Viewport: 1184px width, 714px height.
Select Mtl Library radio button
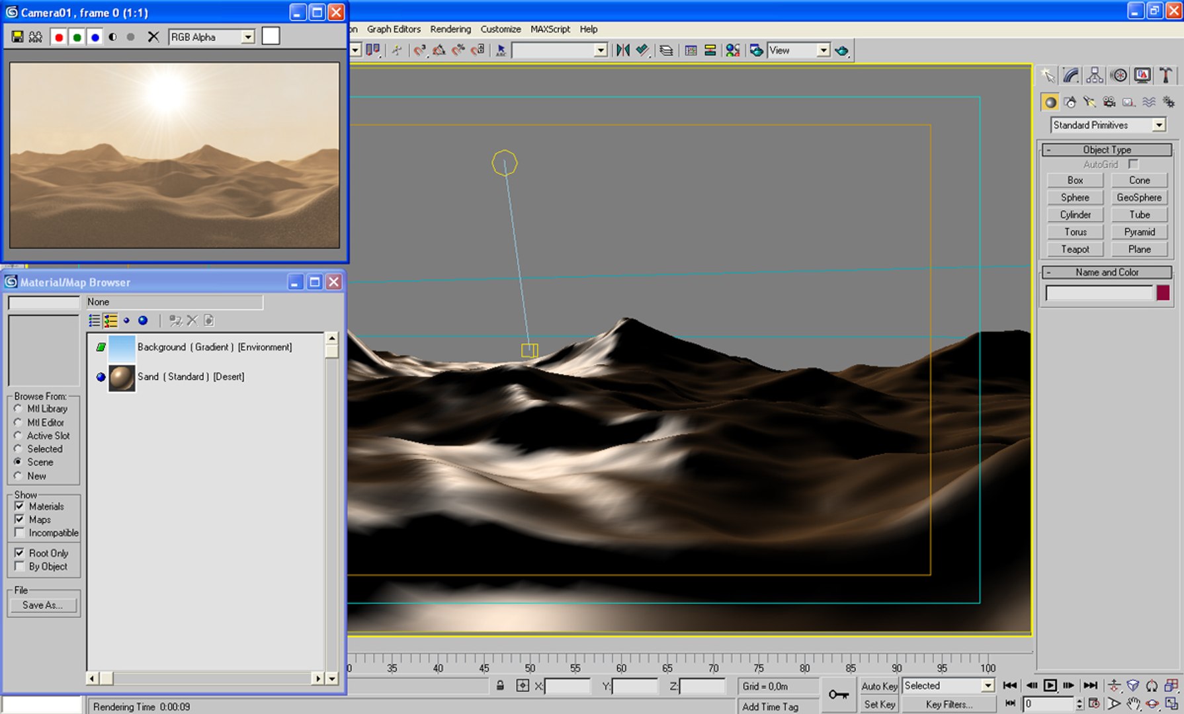18,409
